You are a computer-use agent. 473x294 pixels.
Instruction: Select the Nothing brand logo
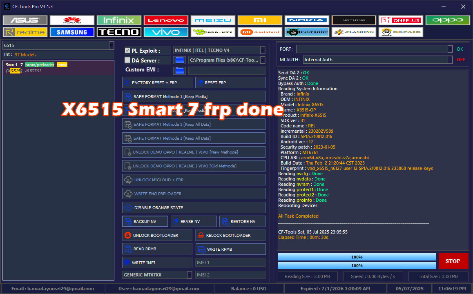354,20
